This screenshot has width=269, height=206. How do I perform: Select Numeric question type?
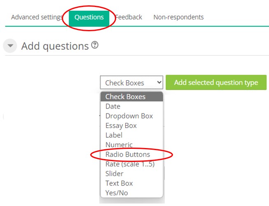[x=119, y=145]
